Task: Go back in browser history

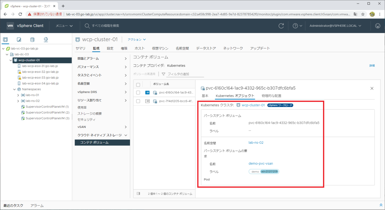Action: tap(5, 14)
